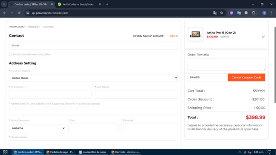This screenshot has width=276, height=155.
Task: Bookmark this page with the star icon
Action: point(222,13)
